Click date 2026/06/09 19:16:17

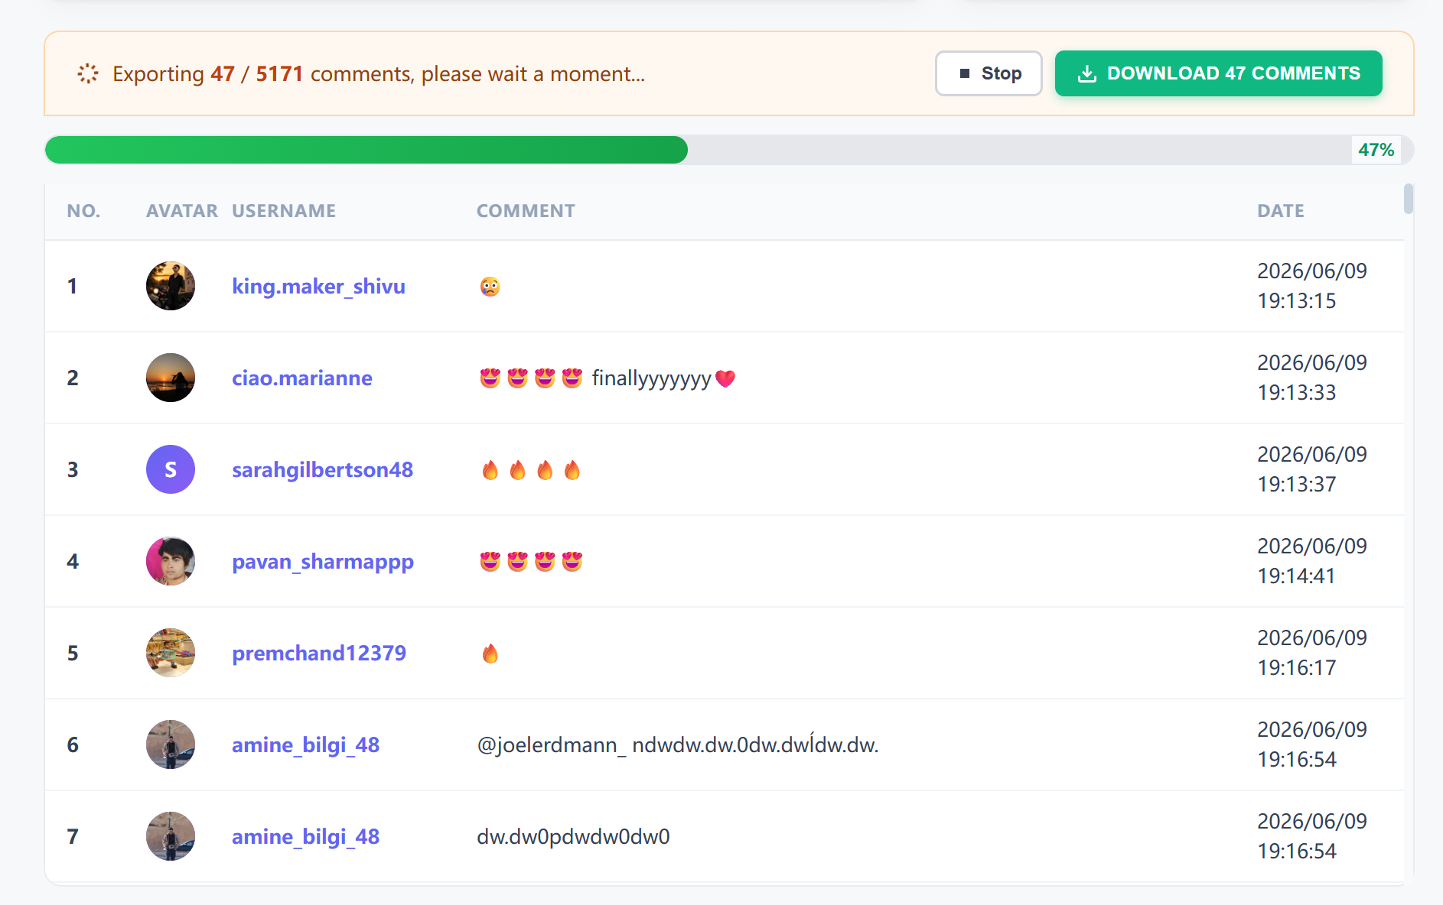click(1312, 653)
